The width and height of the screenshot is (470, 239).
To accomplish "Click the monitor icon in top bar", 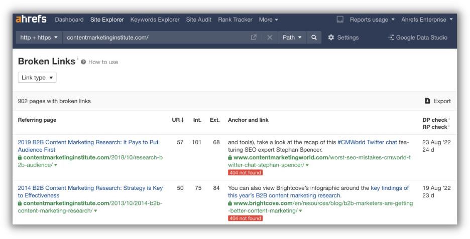I will [x=340, y=20].
